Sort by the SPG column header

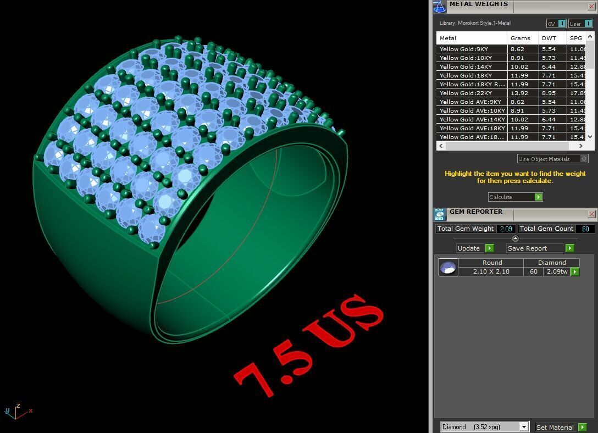tap(576, 38)
